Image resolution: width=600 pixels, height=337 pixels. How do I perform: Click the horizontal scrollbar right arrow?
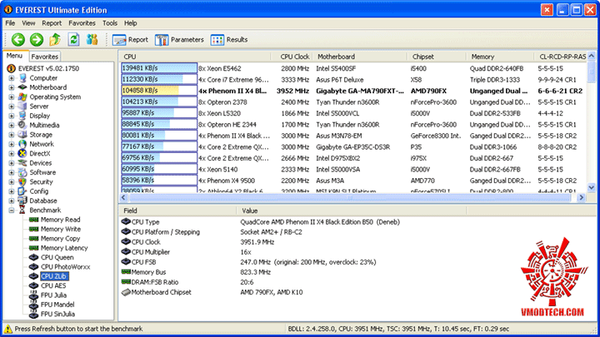point(582,197)
